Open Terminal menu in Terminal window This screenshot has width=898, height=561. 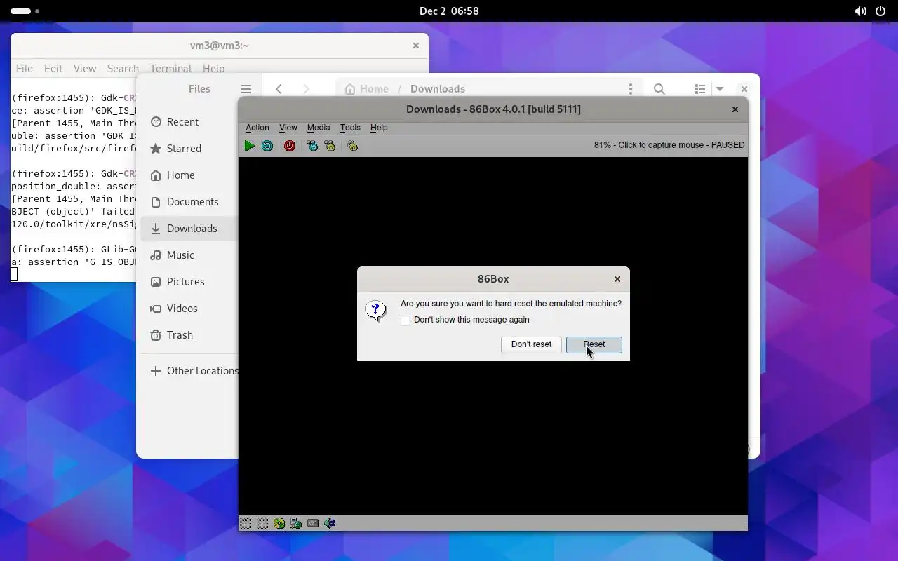coord(170,69)
